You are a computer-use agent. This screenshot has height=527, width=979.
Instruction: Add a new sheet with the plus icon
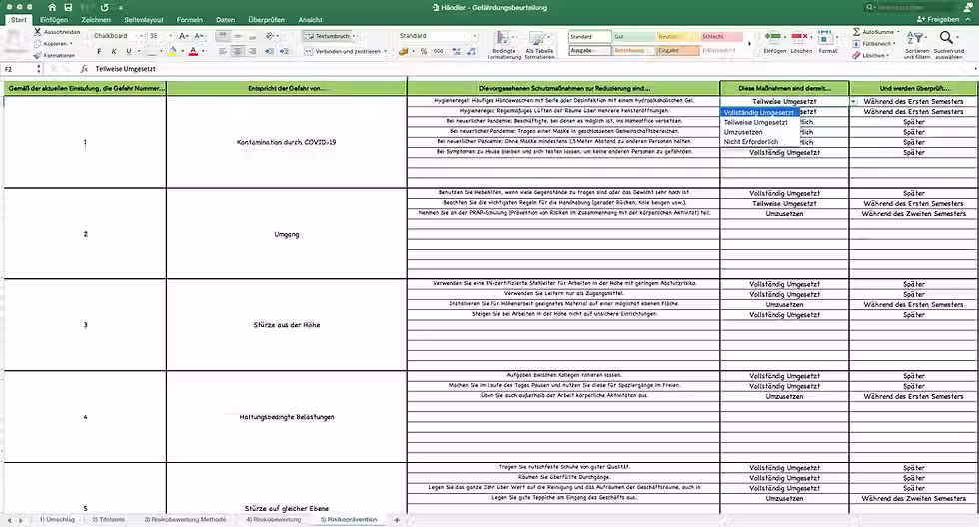pos(396,520)
